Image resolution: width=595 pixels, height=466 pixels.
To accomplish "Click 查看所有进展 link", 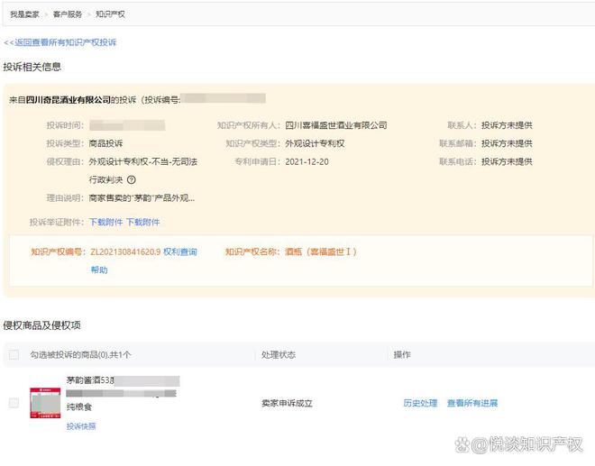I will click(472, 403).
